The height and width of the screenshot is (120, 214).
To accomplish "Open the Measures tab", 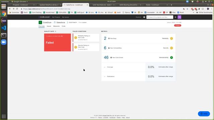I will 57,26.
